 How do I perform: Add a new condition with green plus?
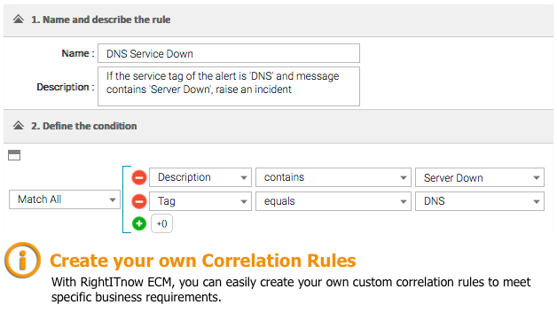[x=139, y=223]
